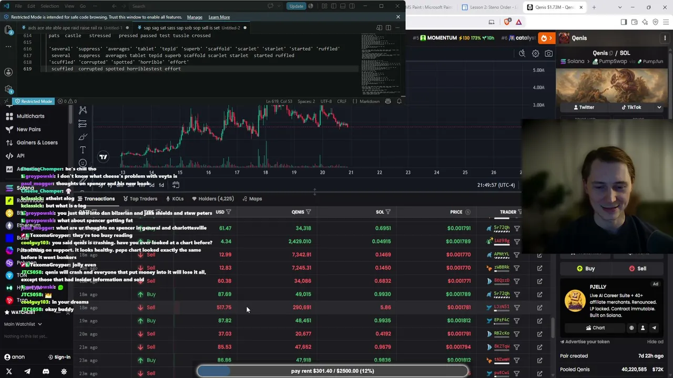The width and height of the screenshot is (673, 378).
Task: Open the token's Twitter link
Action: pos(584,107)
